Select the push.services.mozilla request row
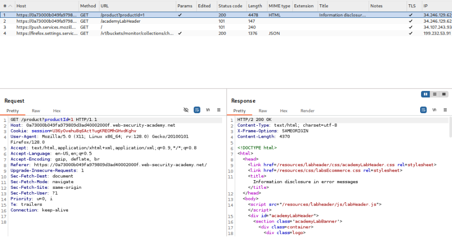This screenshot has height=237, width=452. [x=46, y=27]
